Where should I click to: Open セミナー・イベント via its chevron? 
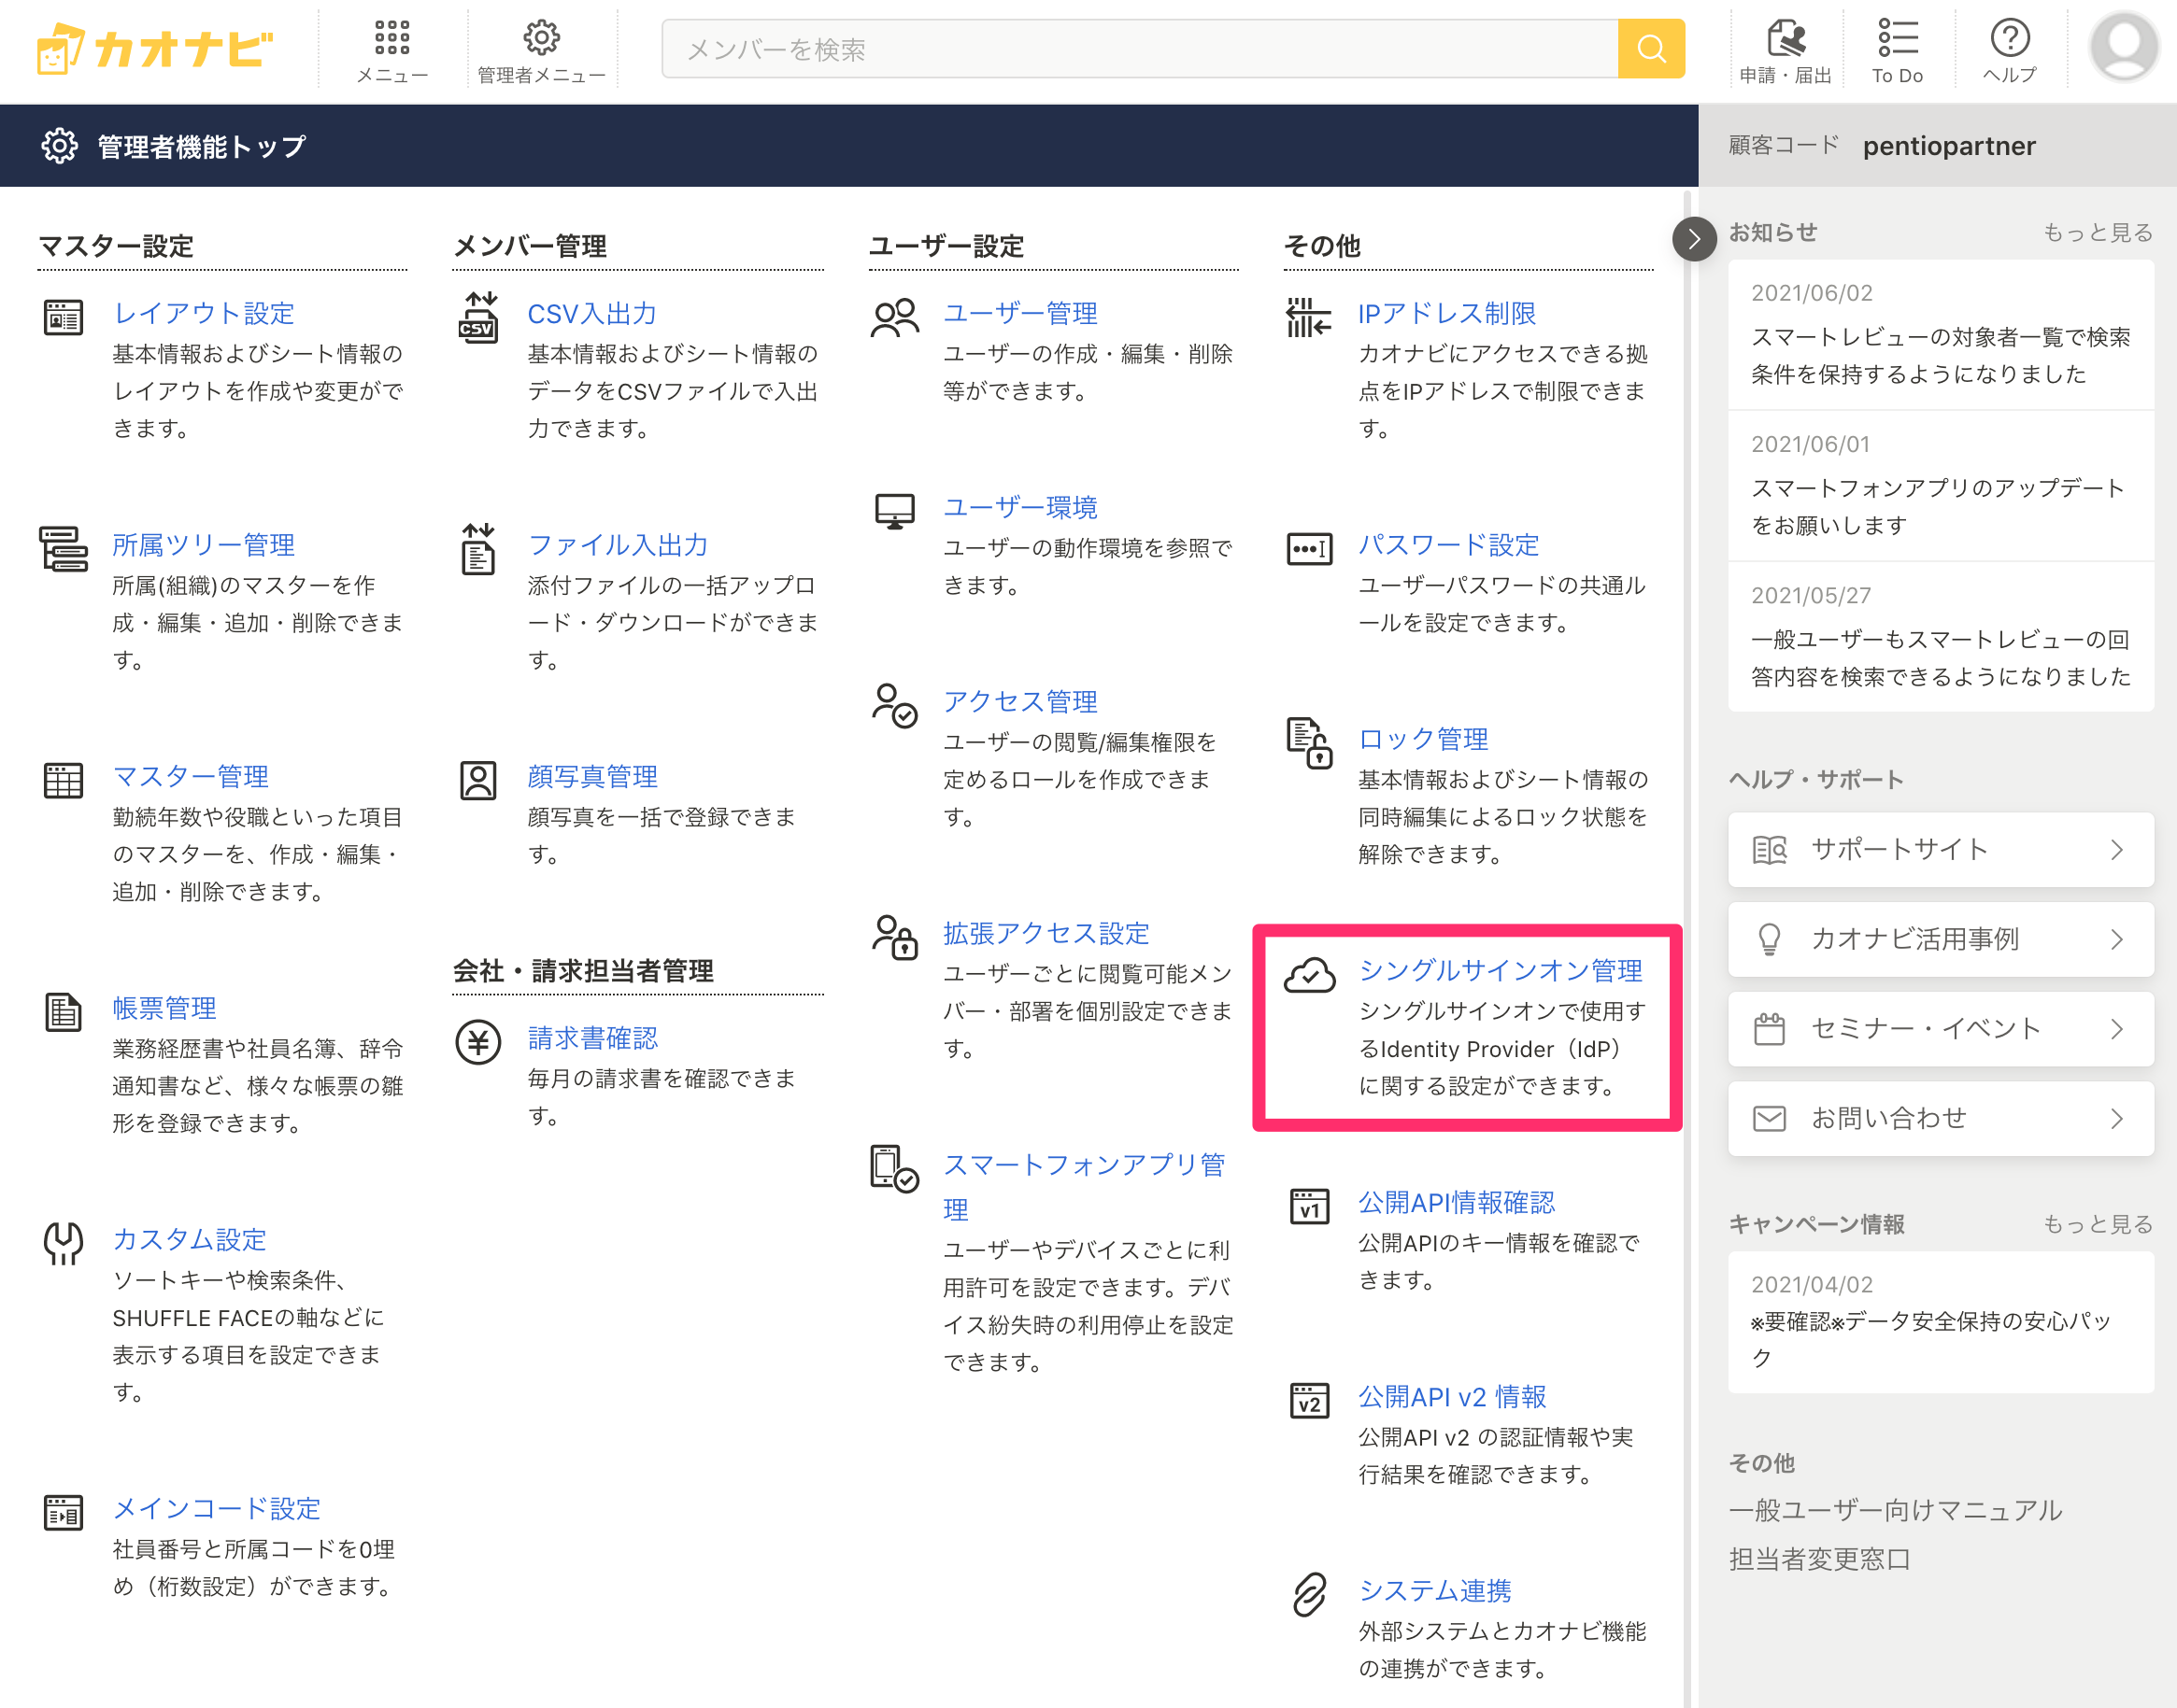tap(2116, 1029)
